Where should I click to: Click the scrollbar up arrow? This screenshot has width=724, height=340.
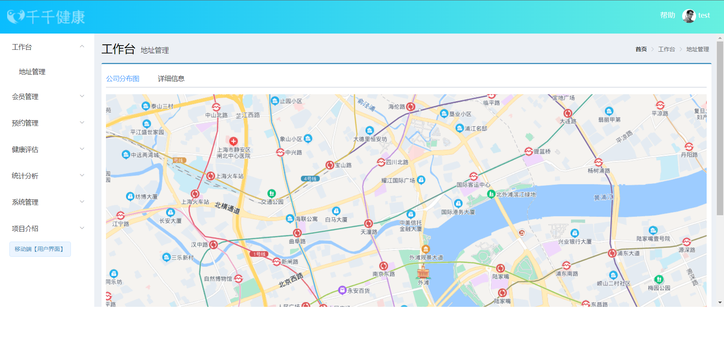tap(720, 38)
